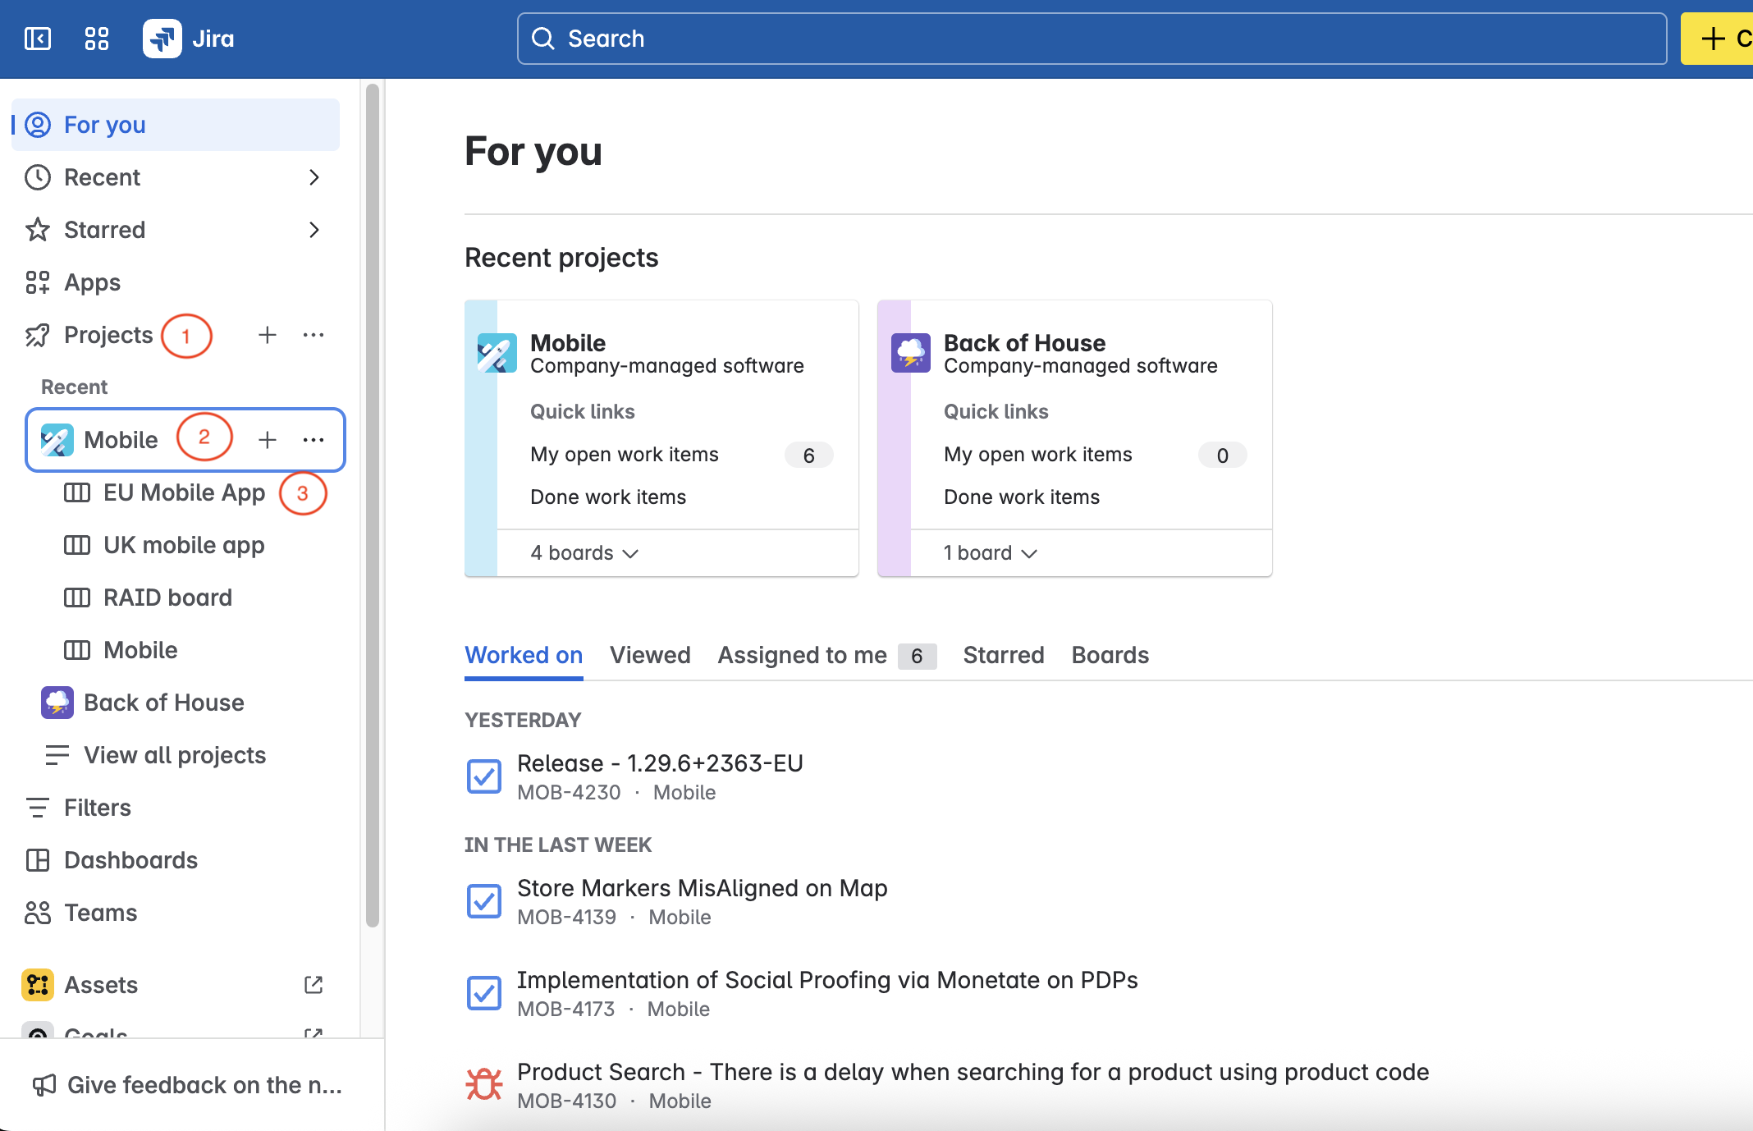Click the Jira logo

[163, 38]
